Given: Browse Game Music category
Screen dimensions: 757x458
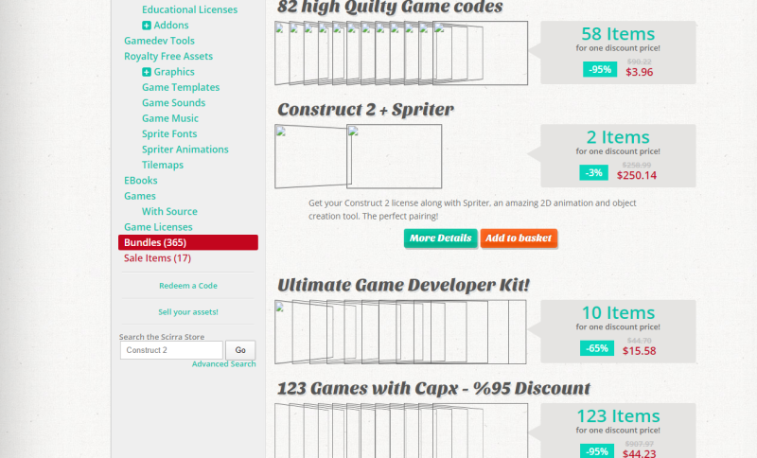Looking at the screenshot, I should 170,118.
